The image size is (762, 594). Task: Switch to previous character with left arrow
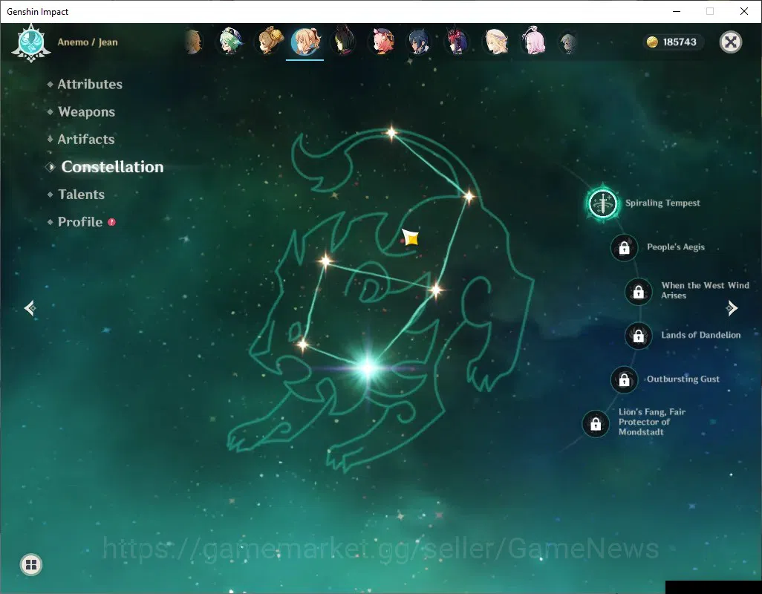tap(30, 308)
